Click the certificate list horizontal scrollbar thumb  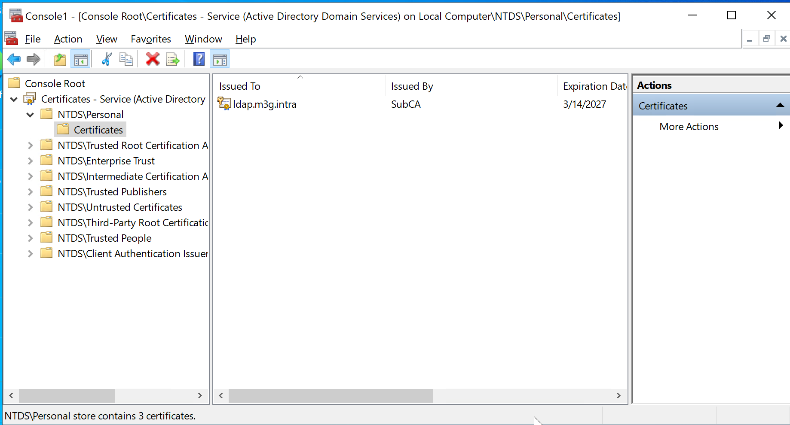point(331,395)
